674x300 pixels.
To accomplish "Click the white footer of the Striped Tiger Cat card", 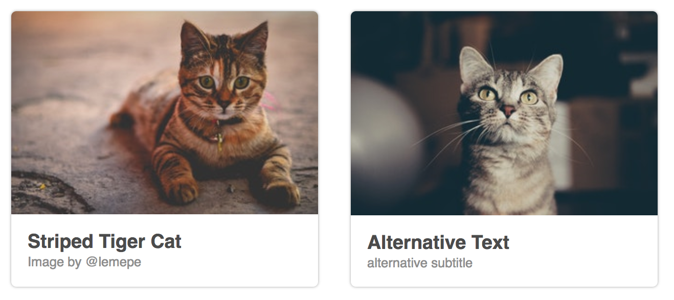I will [x=165, y=251].
